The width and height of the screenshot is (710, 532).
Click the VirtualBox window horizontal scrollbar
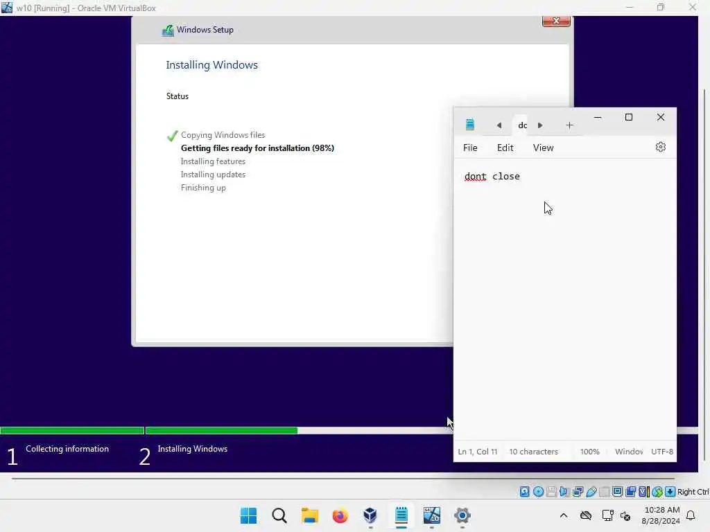343,478
